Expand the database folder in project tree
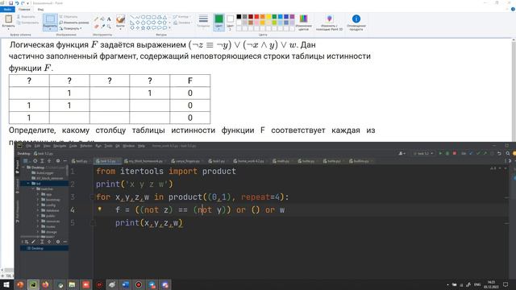Viewport: 516px width, 290px height. (x=38, y=210)
